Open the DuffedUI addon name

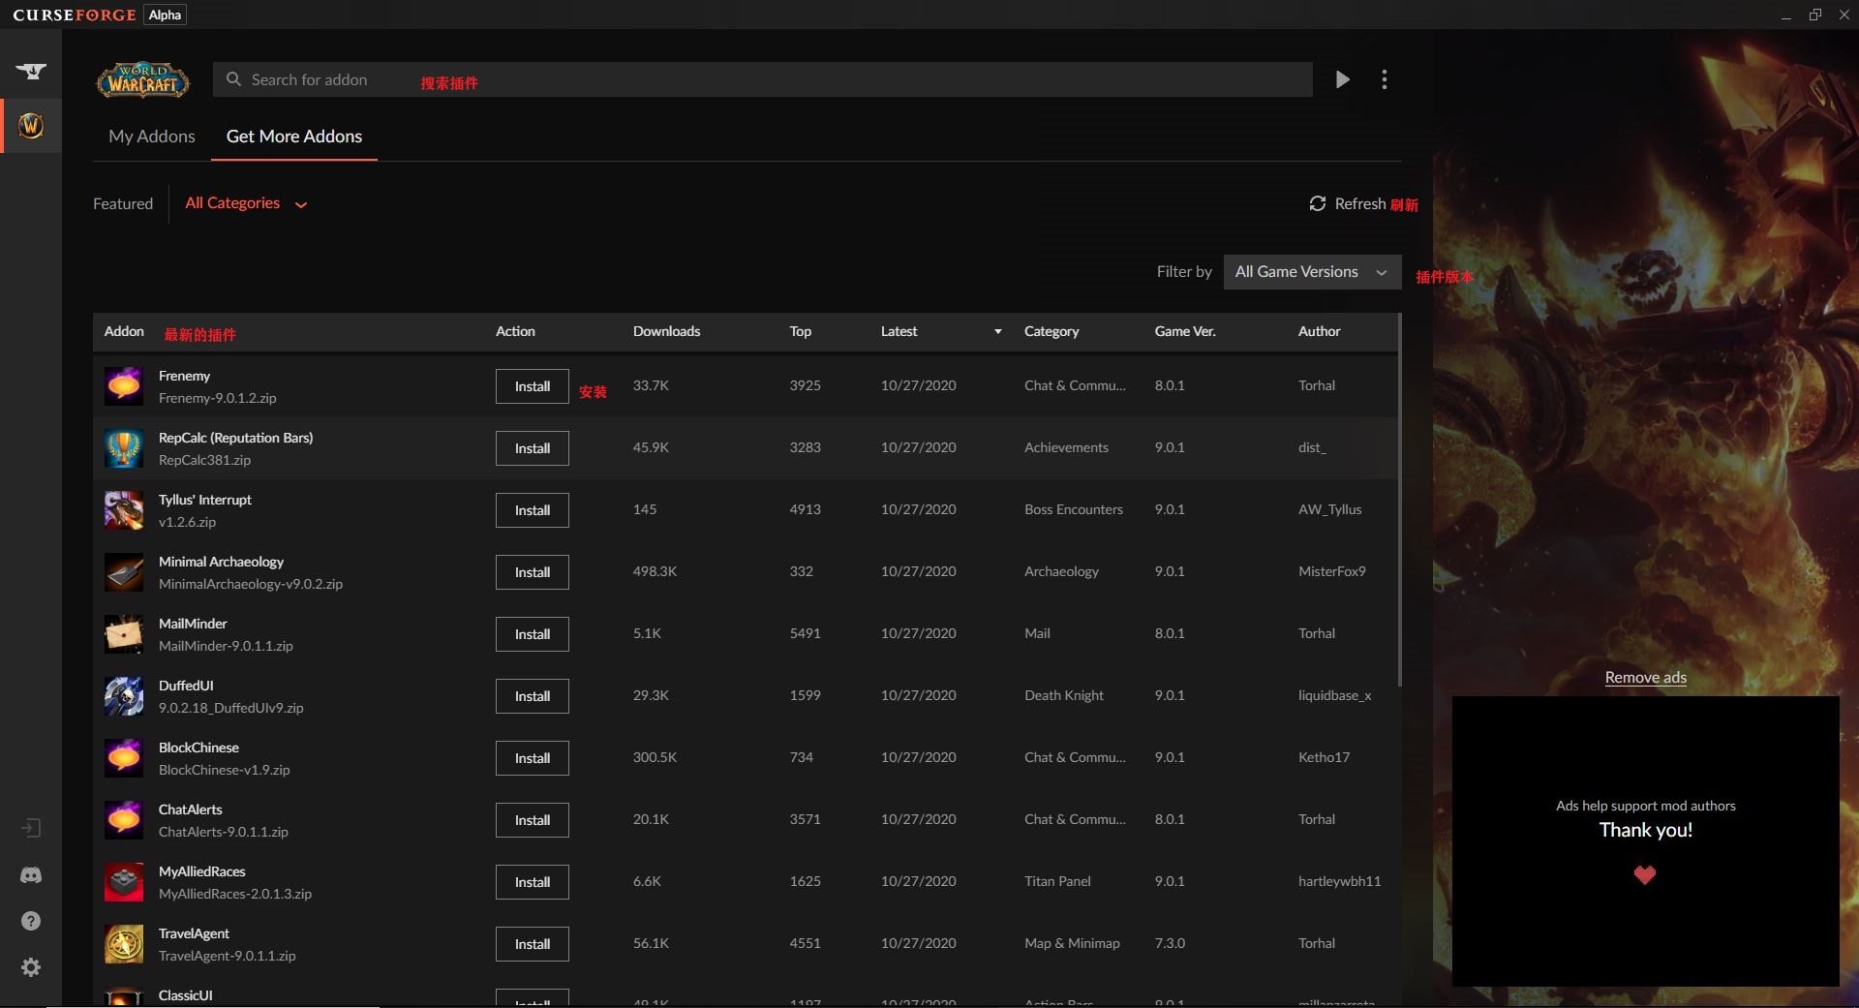pos(186,686)
